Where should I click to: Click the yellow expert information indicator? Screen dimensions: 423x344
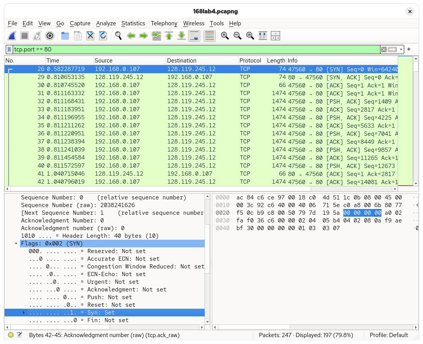10,335
